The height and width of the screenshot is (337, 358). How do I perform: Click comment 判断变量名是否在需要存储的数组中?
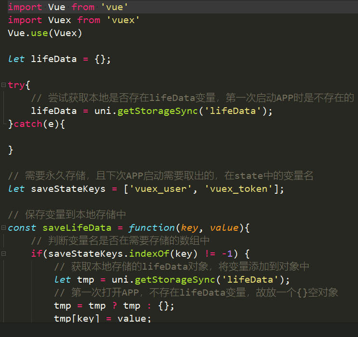[120, 240]
